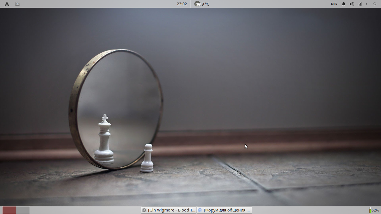
Task: Expand hidden tray icons with the arrow
Action: 366,4
